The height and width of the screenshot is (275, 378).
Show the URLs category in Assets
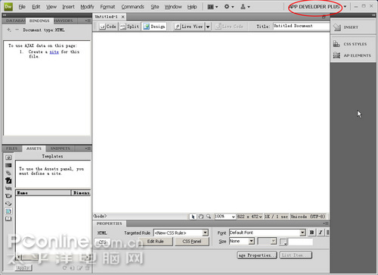point(8,173)
